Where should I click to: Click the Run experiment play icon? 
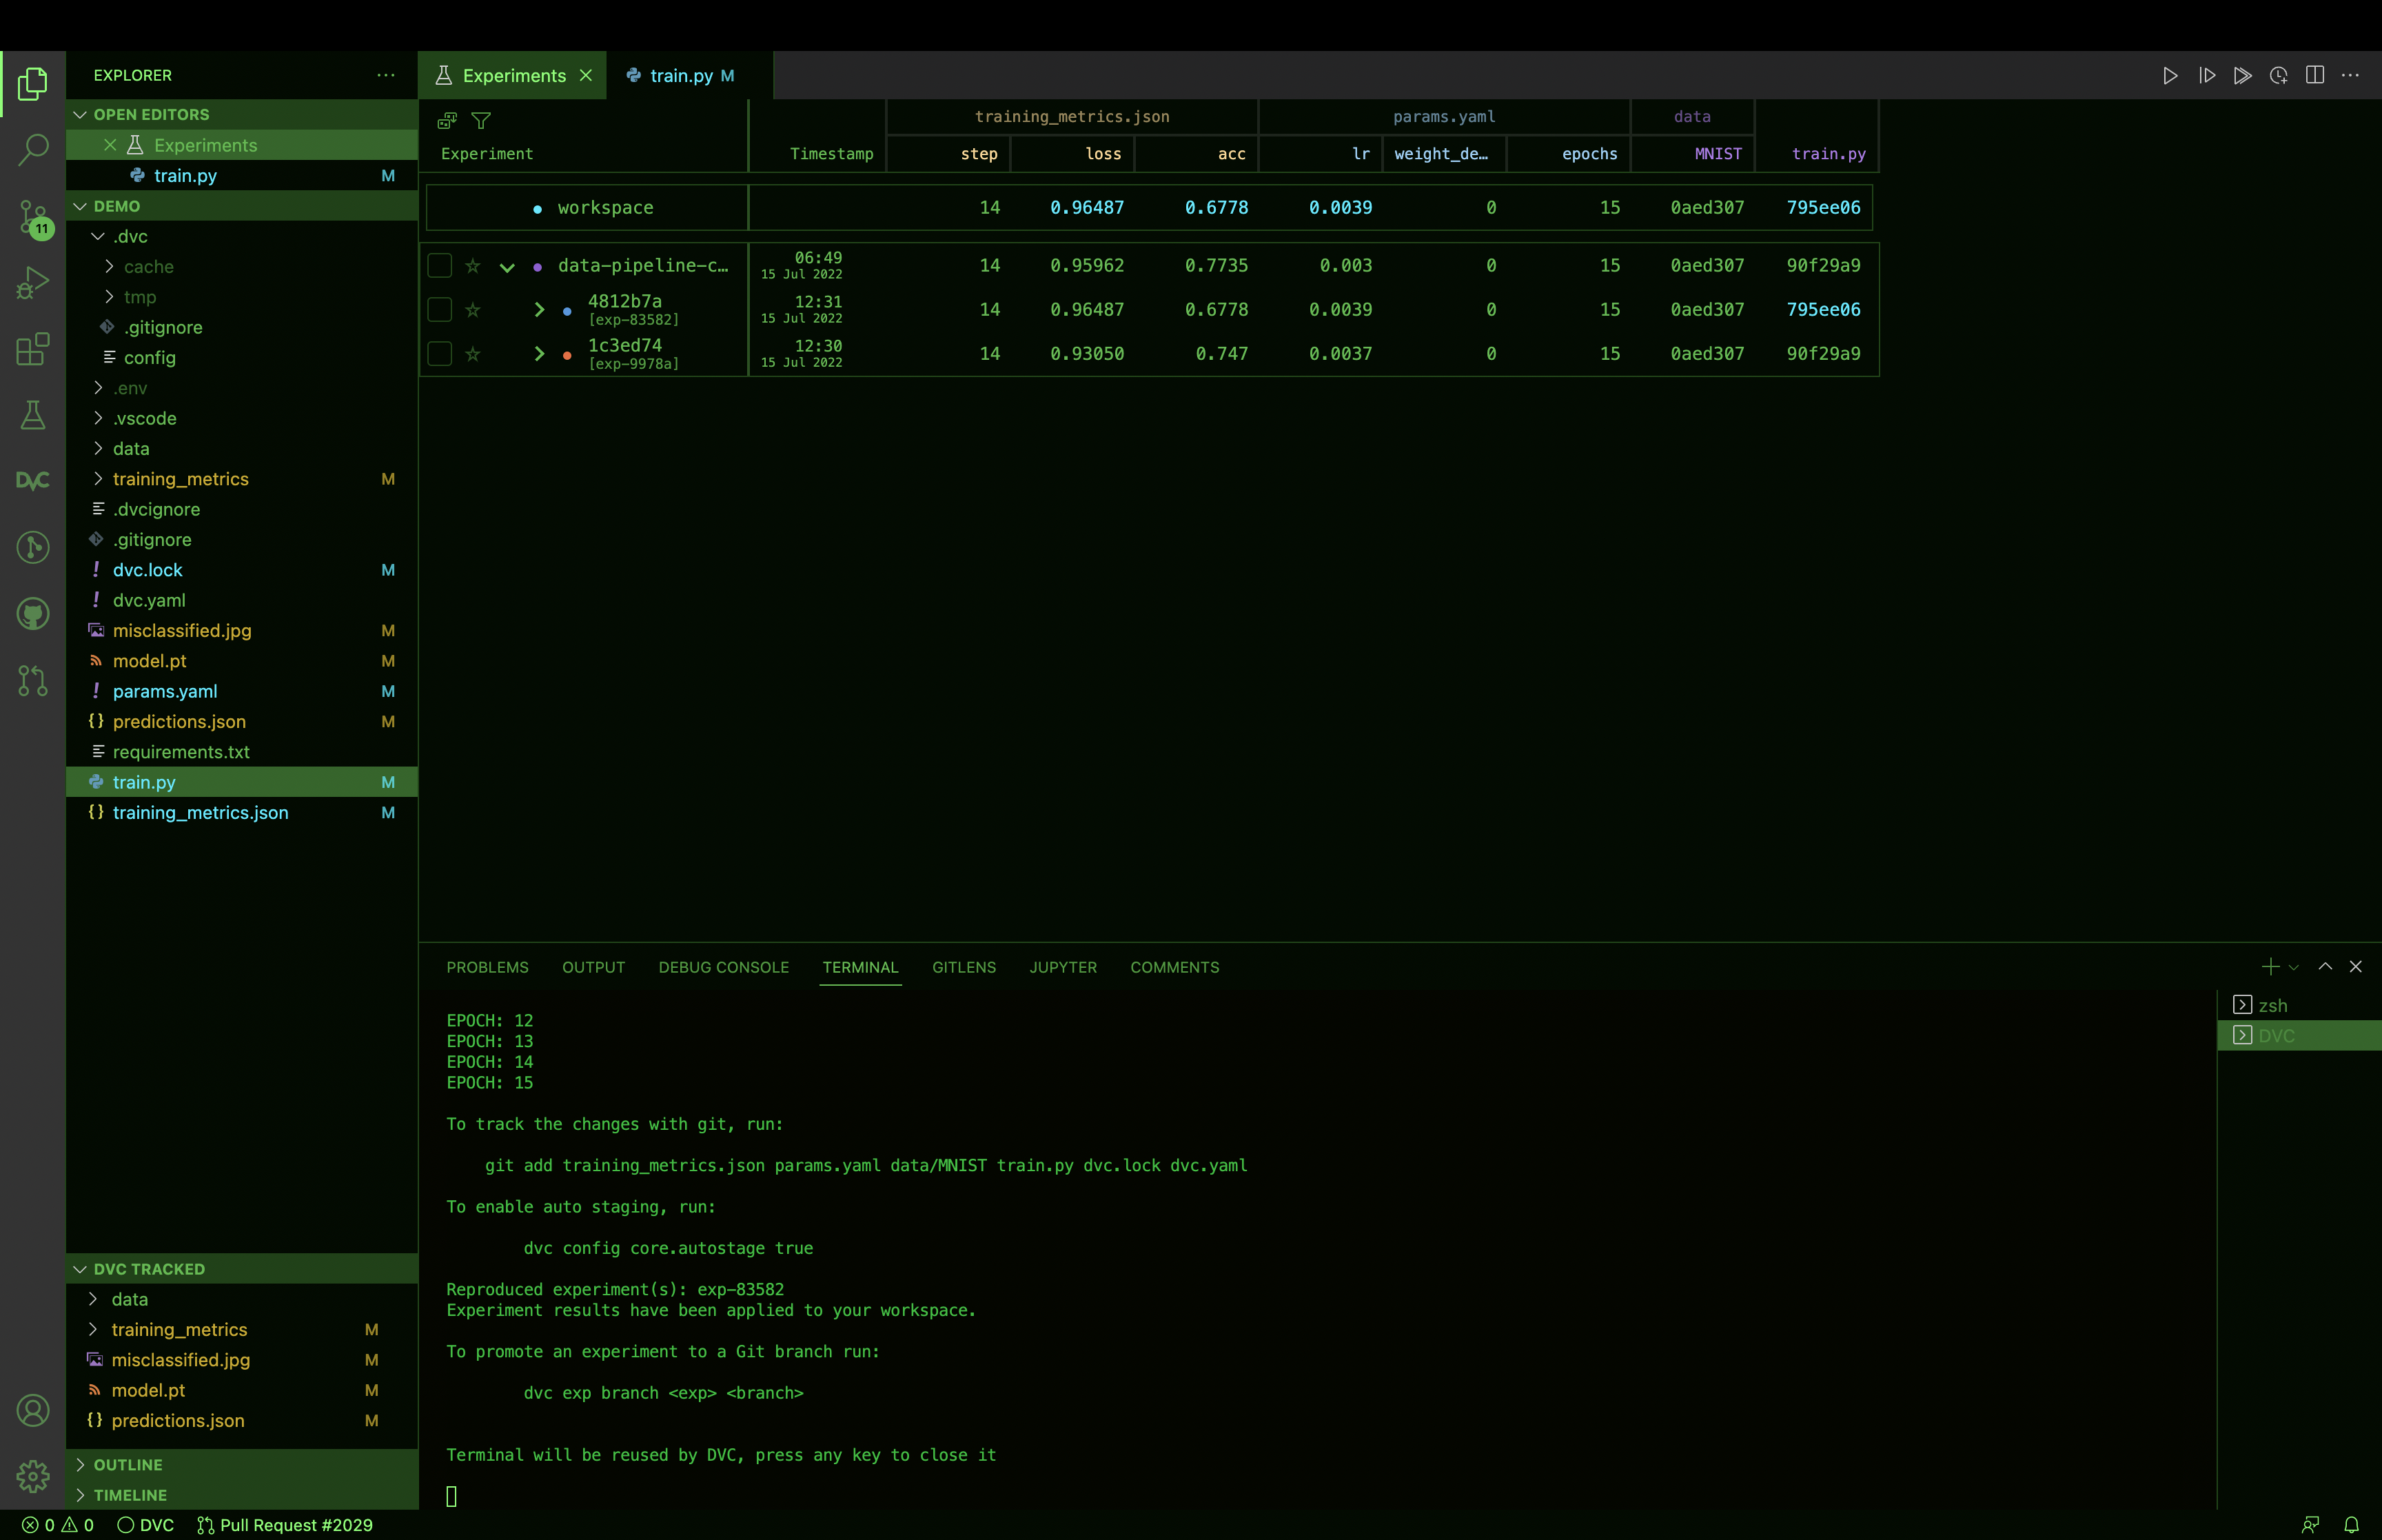[2169, 76]
